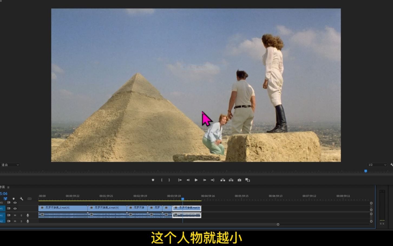Viewport: 393px width, 246px height.
Task: Click the top vertical scroll handle of the video tracks
Action: click(371, 203)
